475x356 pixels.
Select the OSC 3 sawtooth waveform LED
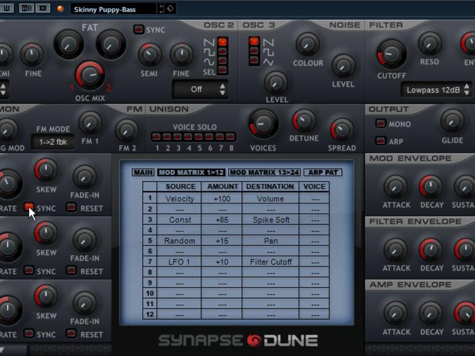point(254,41)
